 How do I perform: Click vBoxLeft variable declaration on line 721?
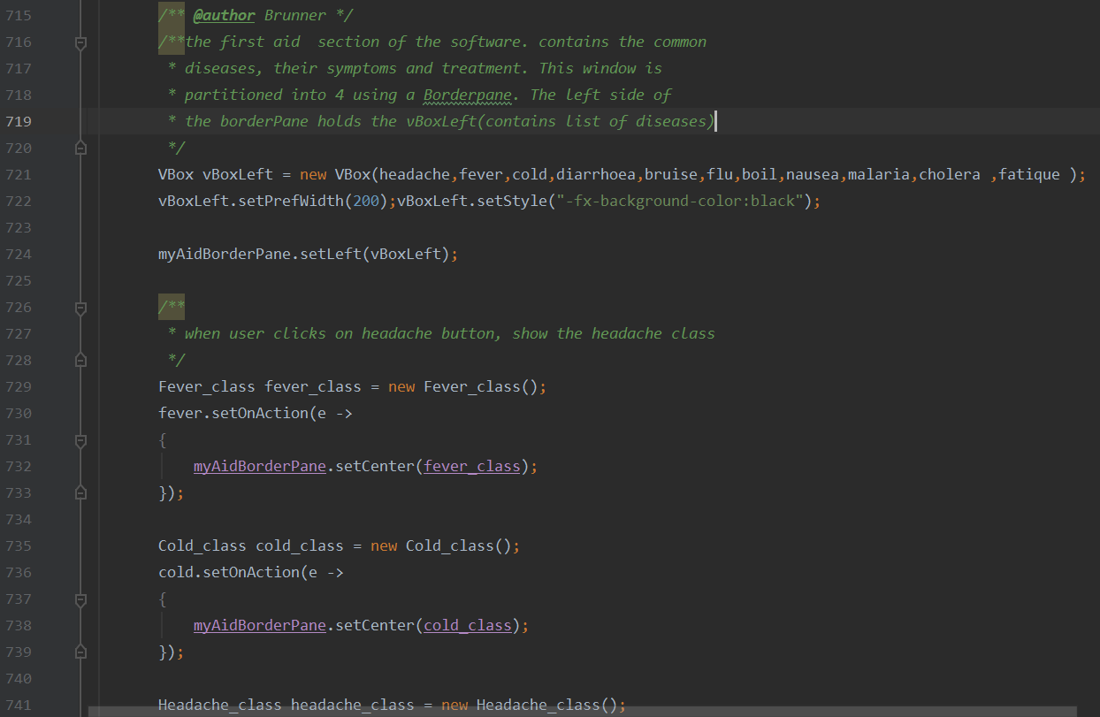tap(238, 174)
